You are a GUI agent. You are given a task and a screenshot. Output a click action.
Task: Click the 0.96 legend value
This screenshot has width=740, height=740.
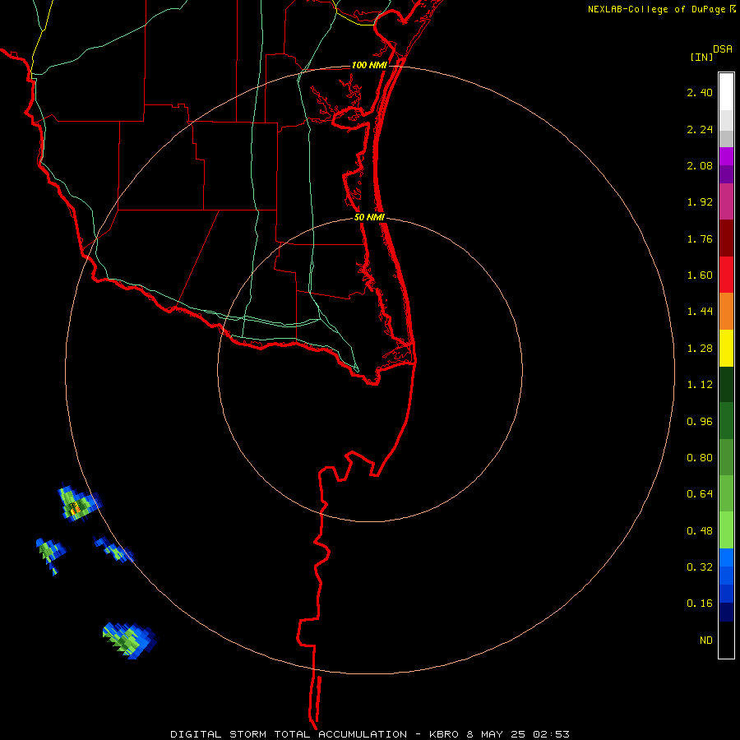(700, 422)
